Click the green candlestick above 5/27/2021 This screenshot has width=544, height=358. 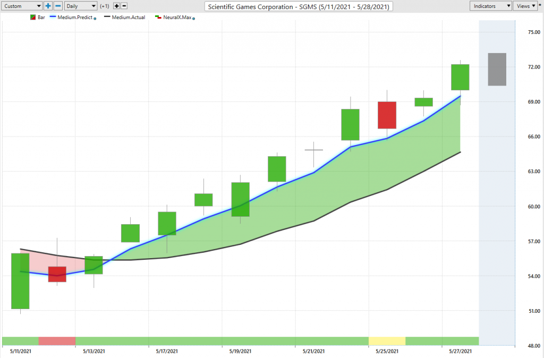(460, 78)
